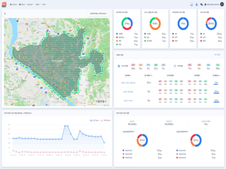Toggle the blue total-sent series in chart legend
The image size is (226, 169).
pos(94,121)
